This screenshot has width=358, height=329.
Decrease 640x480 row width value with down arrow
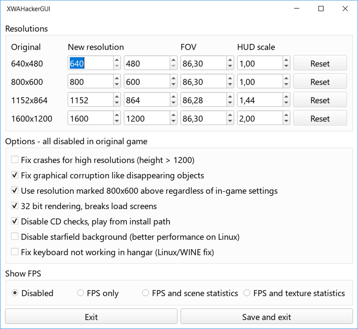117,66
